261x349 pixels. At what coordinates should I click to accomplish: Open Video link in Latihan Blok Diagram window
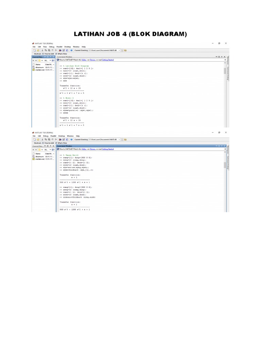(84, 60)
